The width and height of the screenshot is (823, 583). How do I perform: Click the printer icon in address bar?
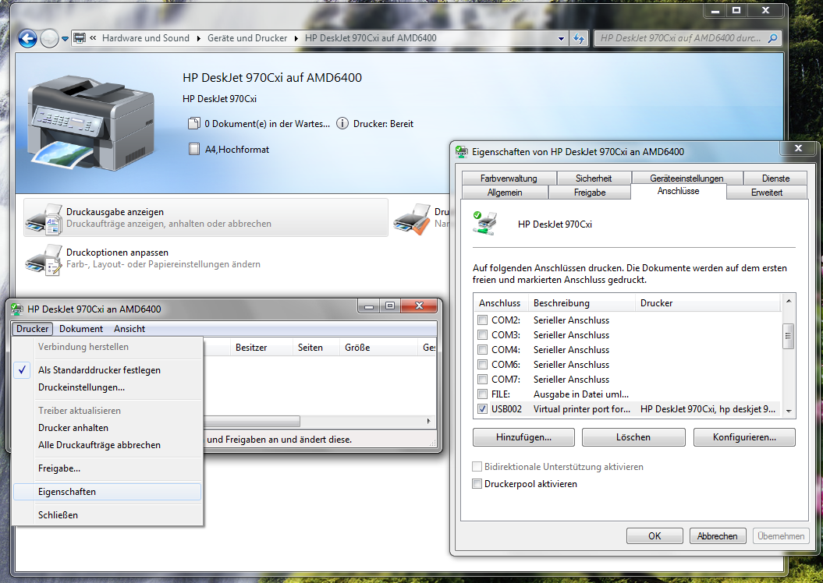(x=80, y=38)
